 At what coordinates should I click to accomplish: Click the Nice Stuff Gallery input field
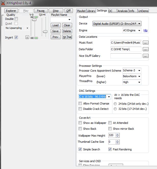tap(126, 56)
